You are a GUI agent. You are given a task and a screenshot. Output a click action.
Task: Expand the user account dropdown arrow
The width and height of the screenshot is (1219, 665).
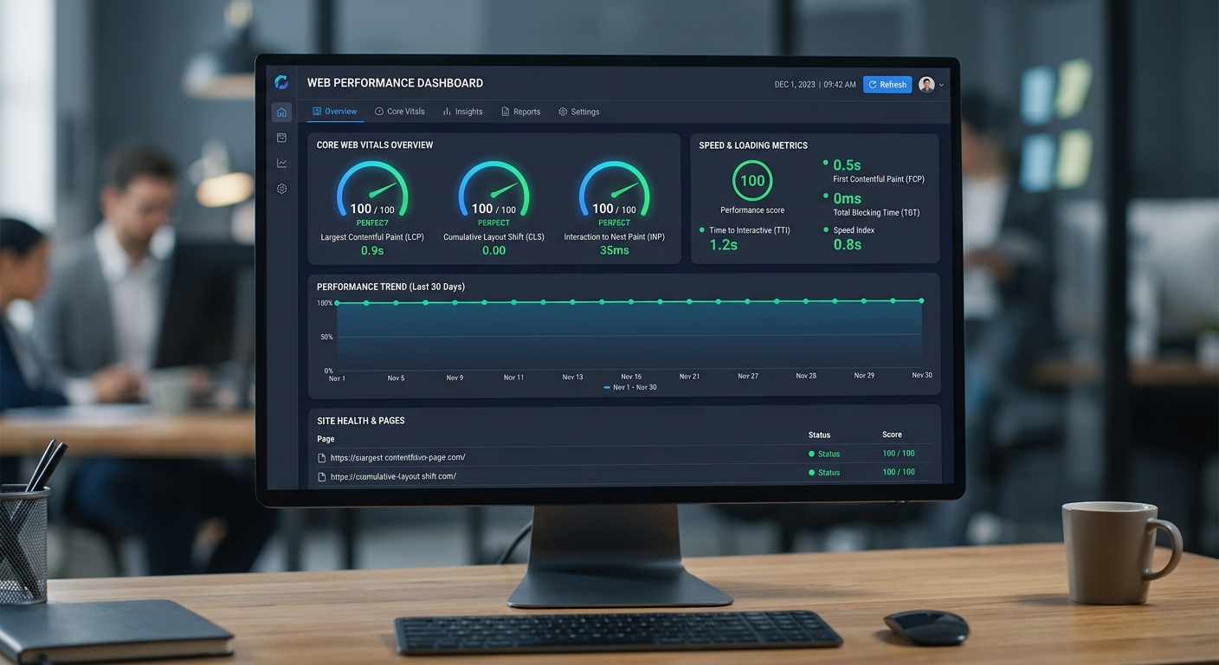coord(941,85)
